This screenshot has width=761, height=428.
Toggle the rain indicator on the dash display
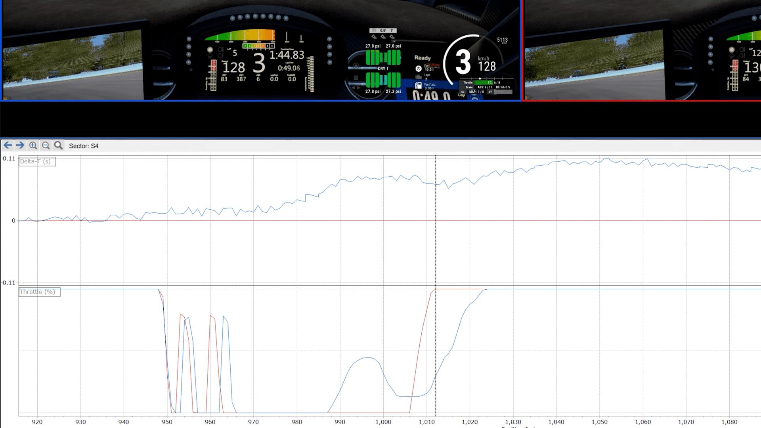tap(210, 55)
